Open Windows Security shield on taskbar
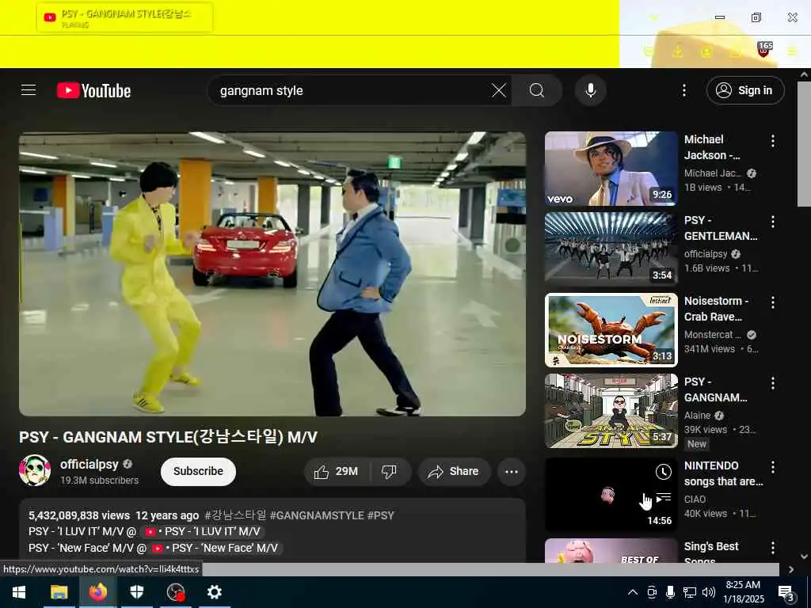The width and height of the screenshot is (811, 608). (x=136, y=592)
